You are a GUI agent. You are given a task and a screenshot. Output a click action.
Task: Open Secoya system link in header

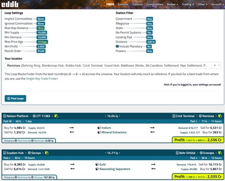tap(36, 153)
